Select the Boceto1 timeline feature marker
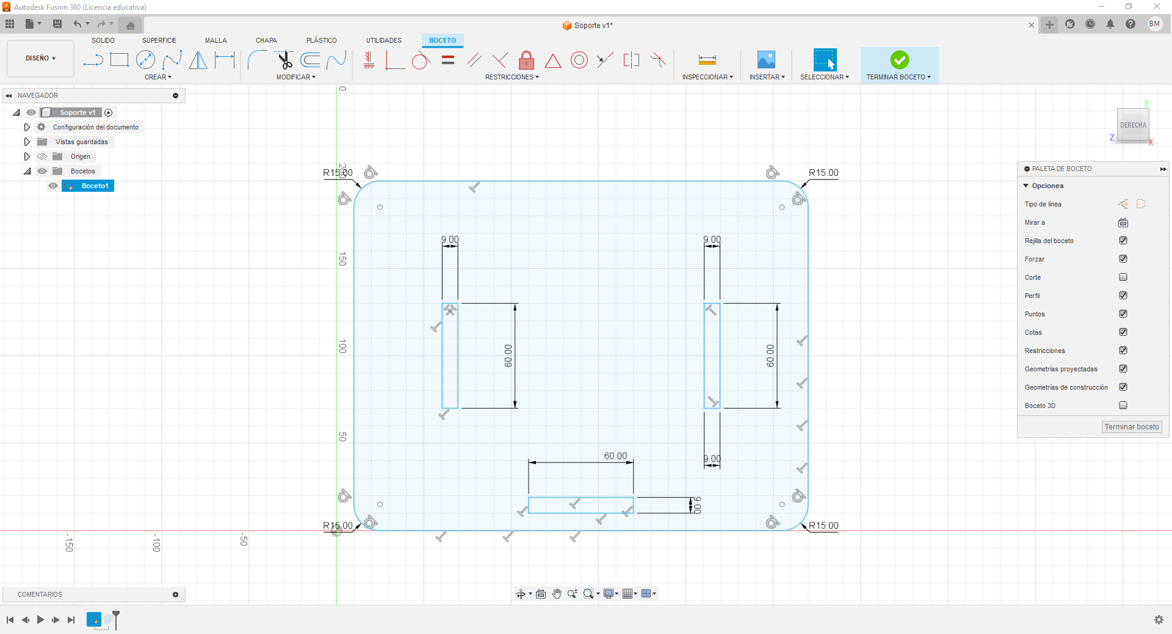This screenshot has width=1172, height=634. (x=94, y=619)
